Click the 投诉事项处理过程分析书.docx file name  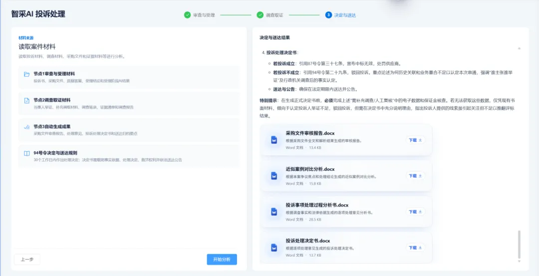tap(317, 205)
